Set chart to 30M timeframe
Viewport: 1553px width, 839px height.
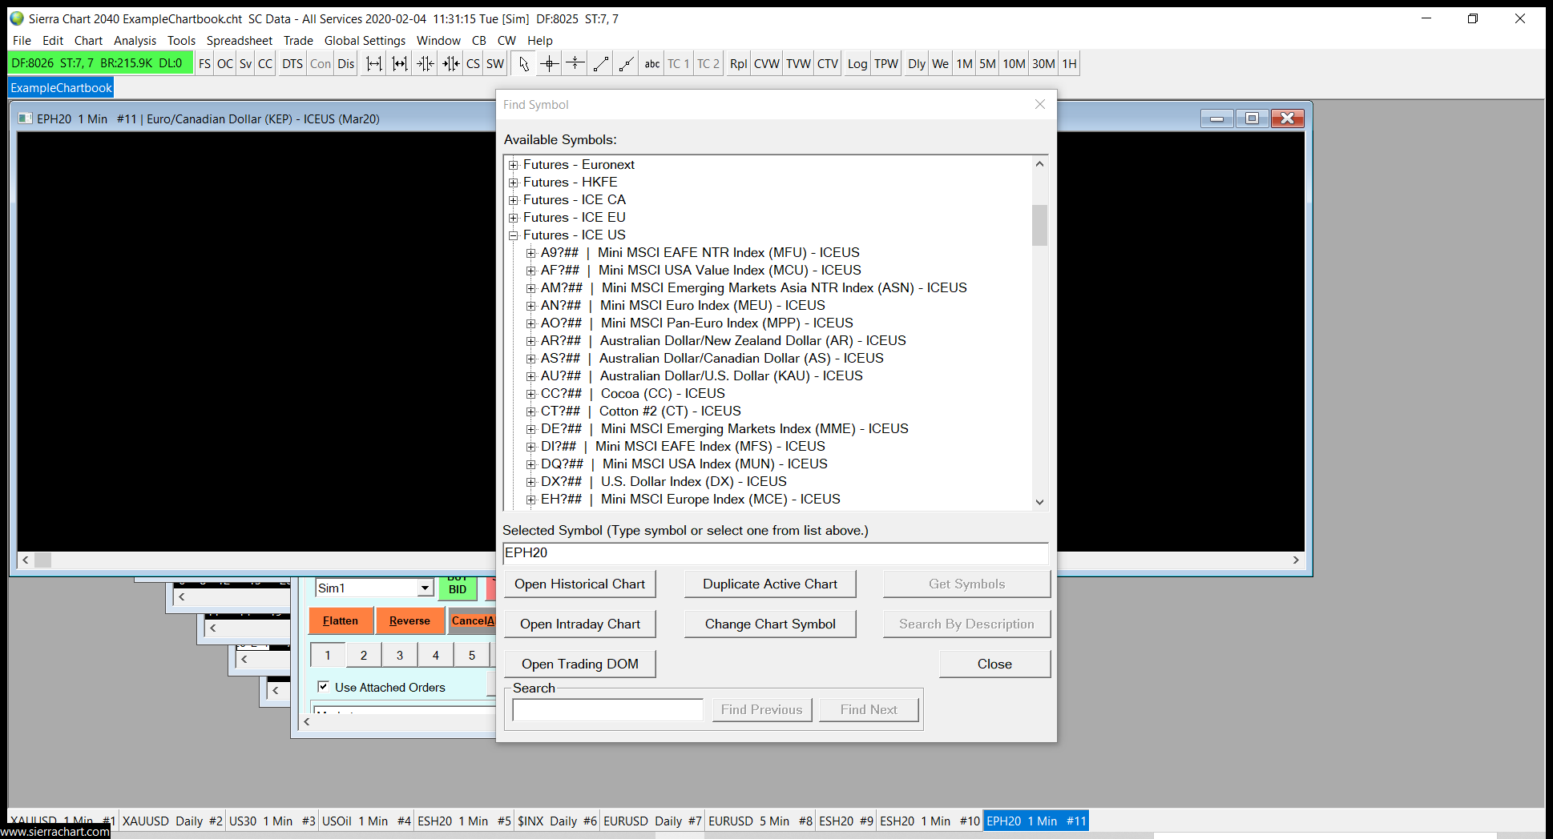coord(1043,64)
